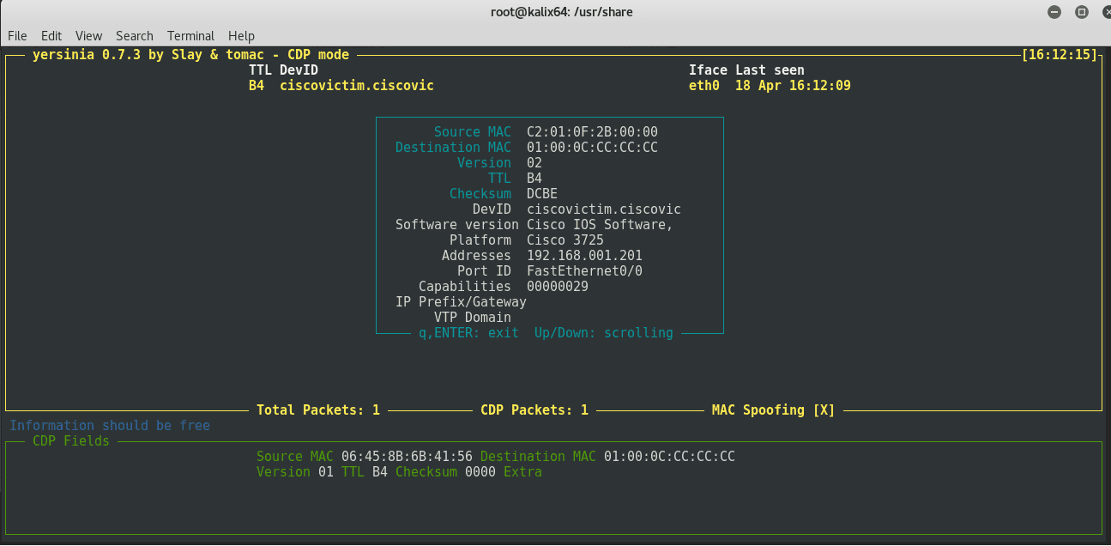Open the Edit menu
Screen dimensions: 1111x546
51,36
